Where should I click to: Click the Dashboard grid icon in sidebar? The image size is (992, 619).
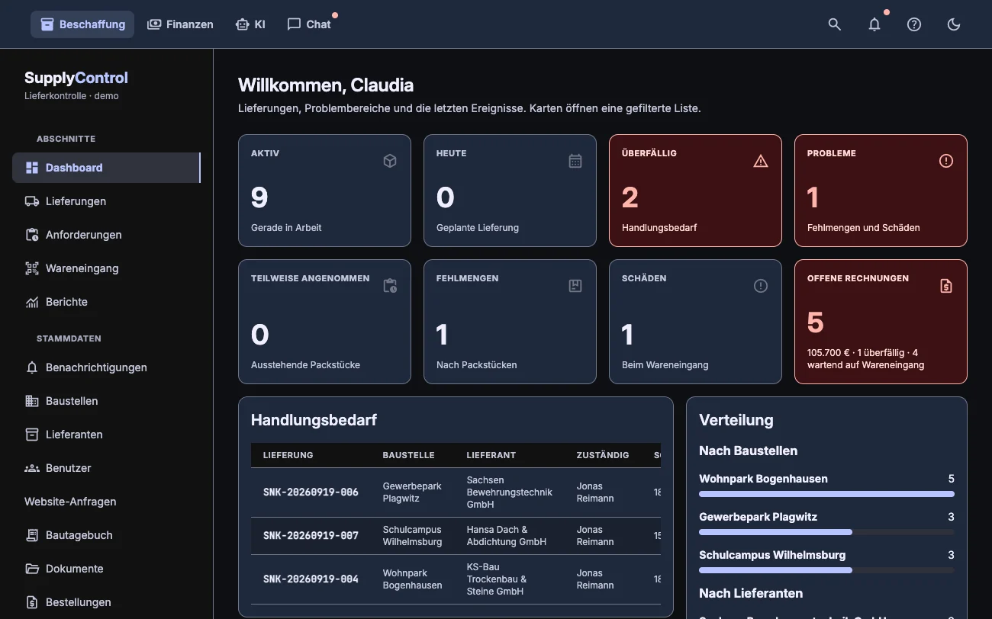click(x=32, y=168)
